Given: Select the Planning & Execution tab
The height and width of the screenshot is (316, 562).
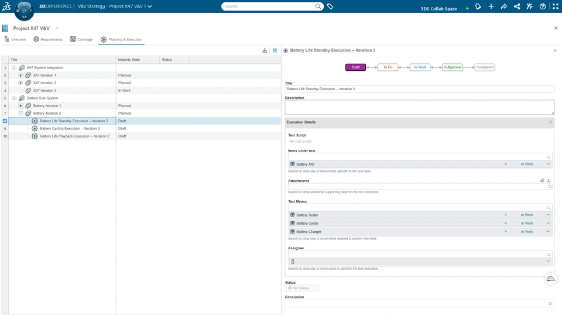Looking at the screenshot, I should point(121,39).
